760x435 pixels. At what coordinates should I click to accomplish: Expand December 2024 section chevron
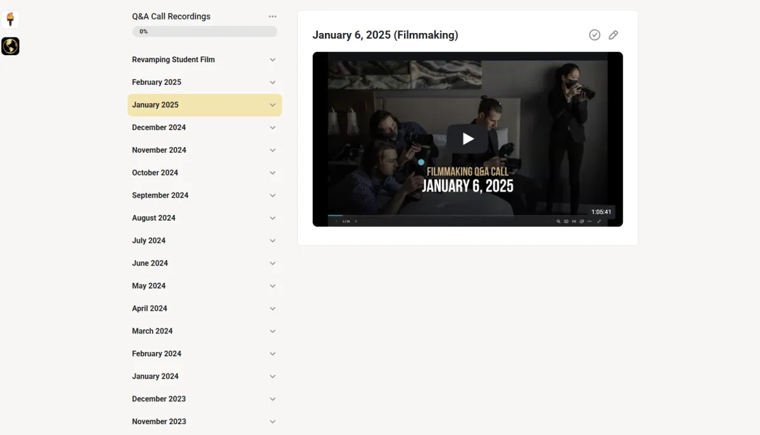pos(272,127)
